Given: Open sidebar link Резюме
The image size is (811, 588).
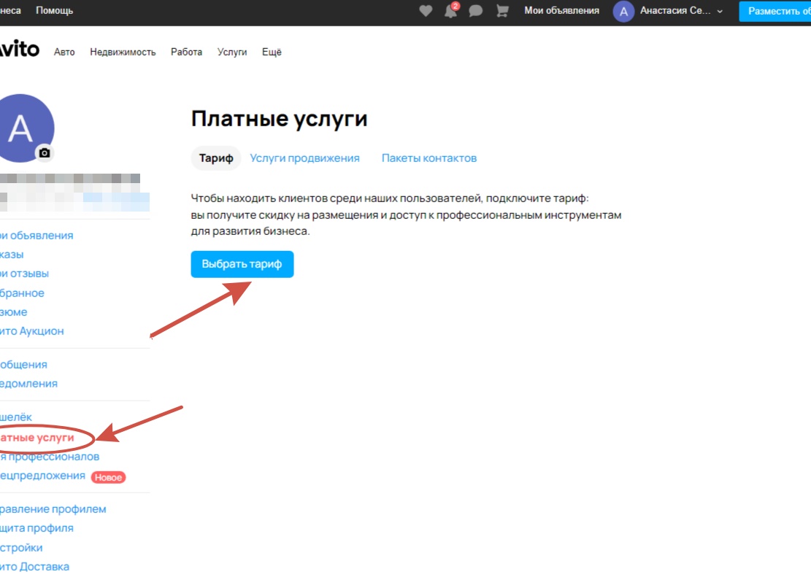Looking at the screenshot, I should pos(13,312).
